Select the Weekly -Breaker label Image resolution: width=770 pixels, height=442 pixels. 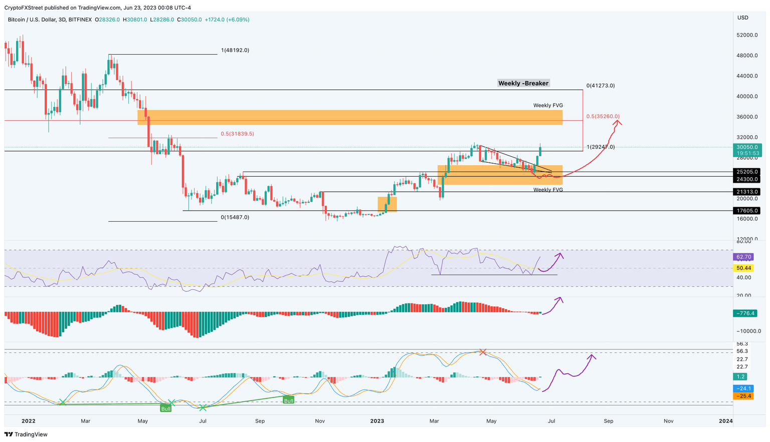pos(523,83)
